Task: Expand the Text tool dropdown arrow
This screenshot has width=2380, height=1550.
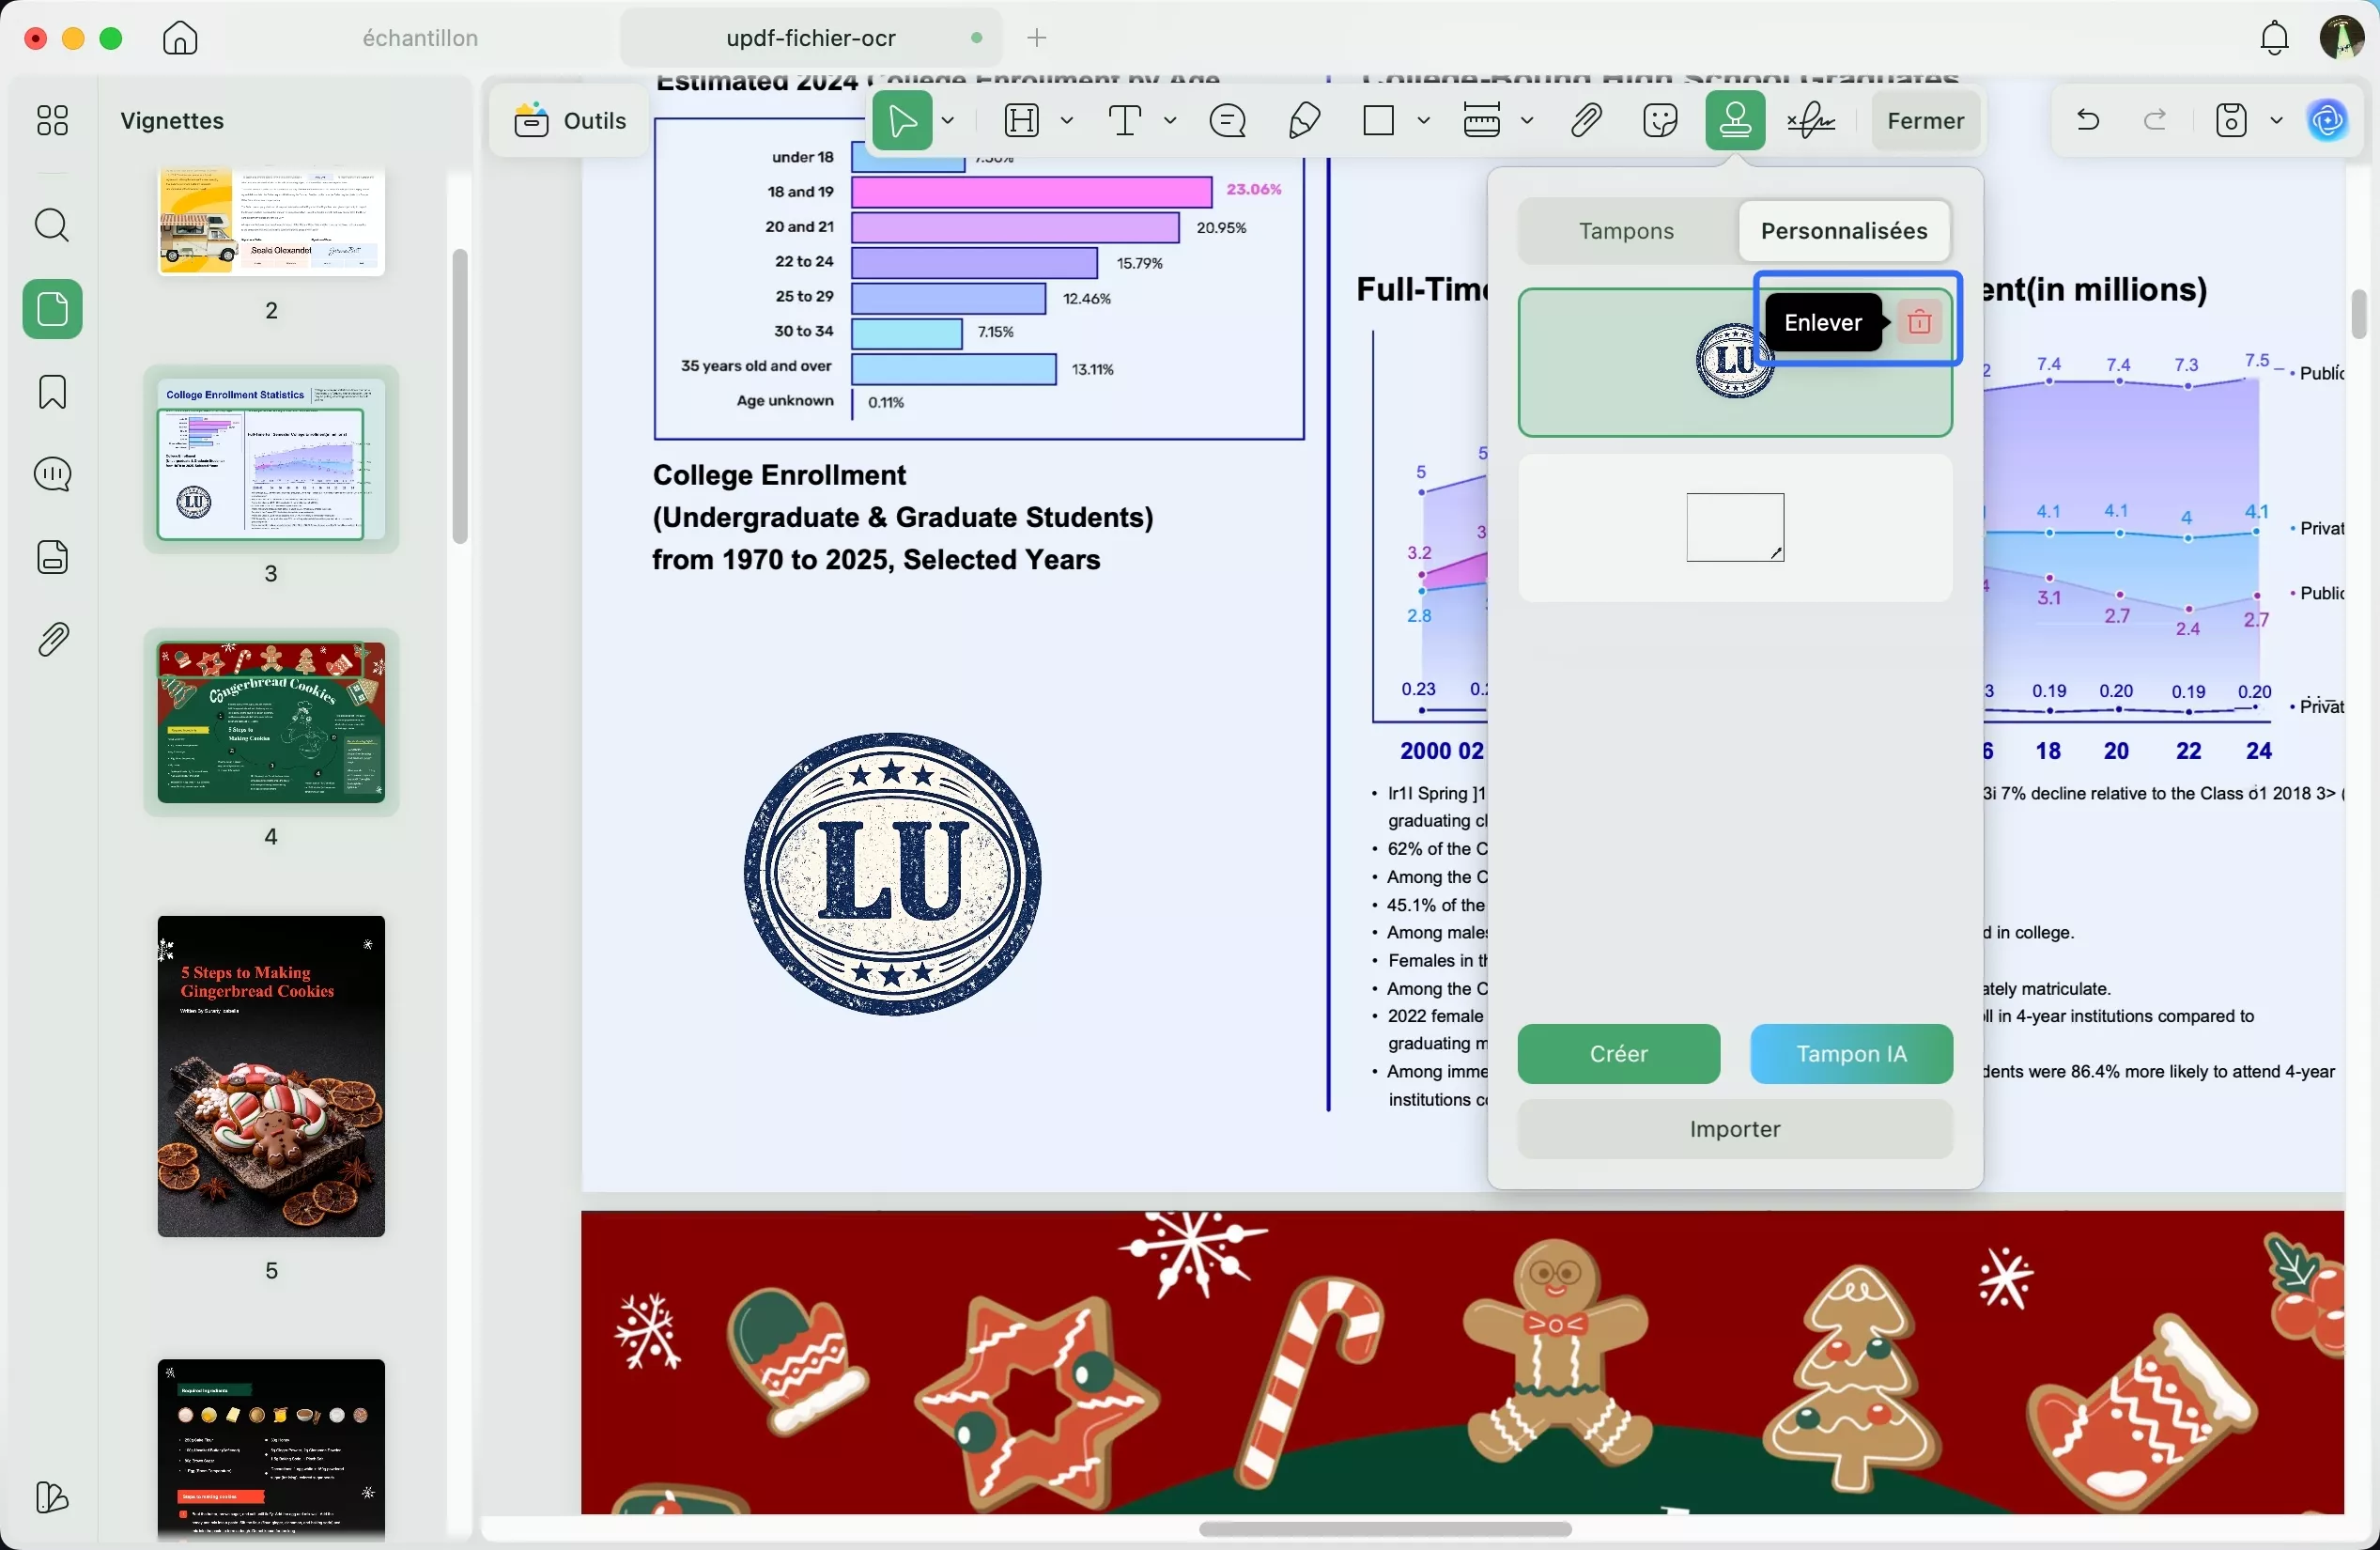Action: pos(1170,121)
